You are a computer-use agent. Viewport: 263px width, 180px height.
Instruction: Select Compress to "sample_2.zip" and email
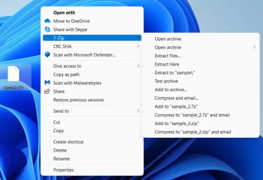201,132
